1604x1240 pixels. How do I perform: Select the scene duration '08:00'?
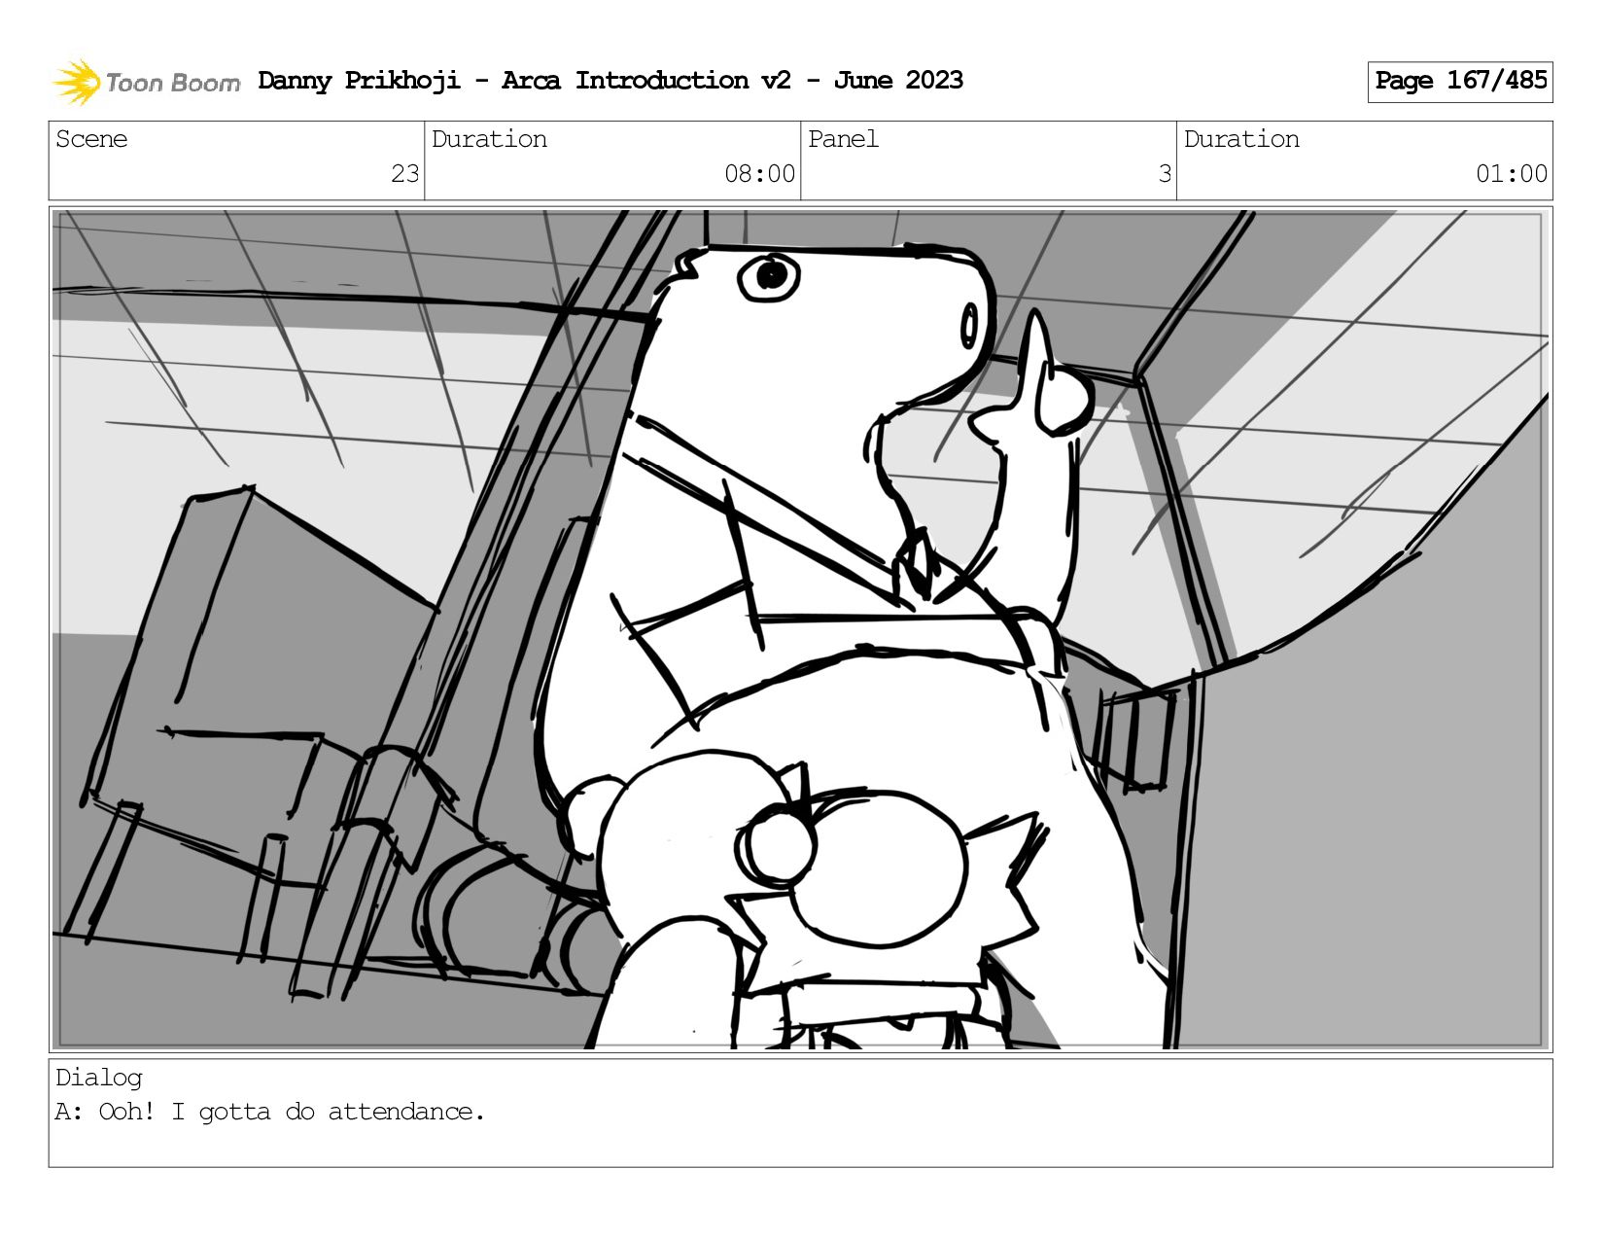pyautogui.click(x=759, y=174)
